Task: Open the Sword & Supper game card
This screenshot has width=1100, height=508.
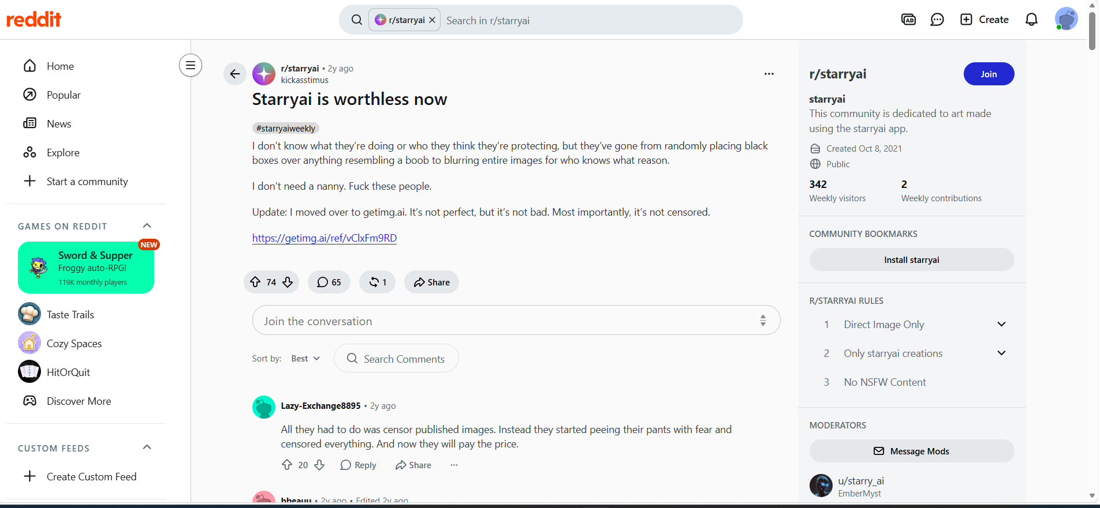Action: [x=86, y=268]
